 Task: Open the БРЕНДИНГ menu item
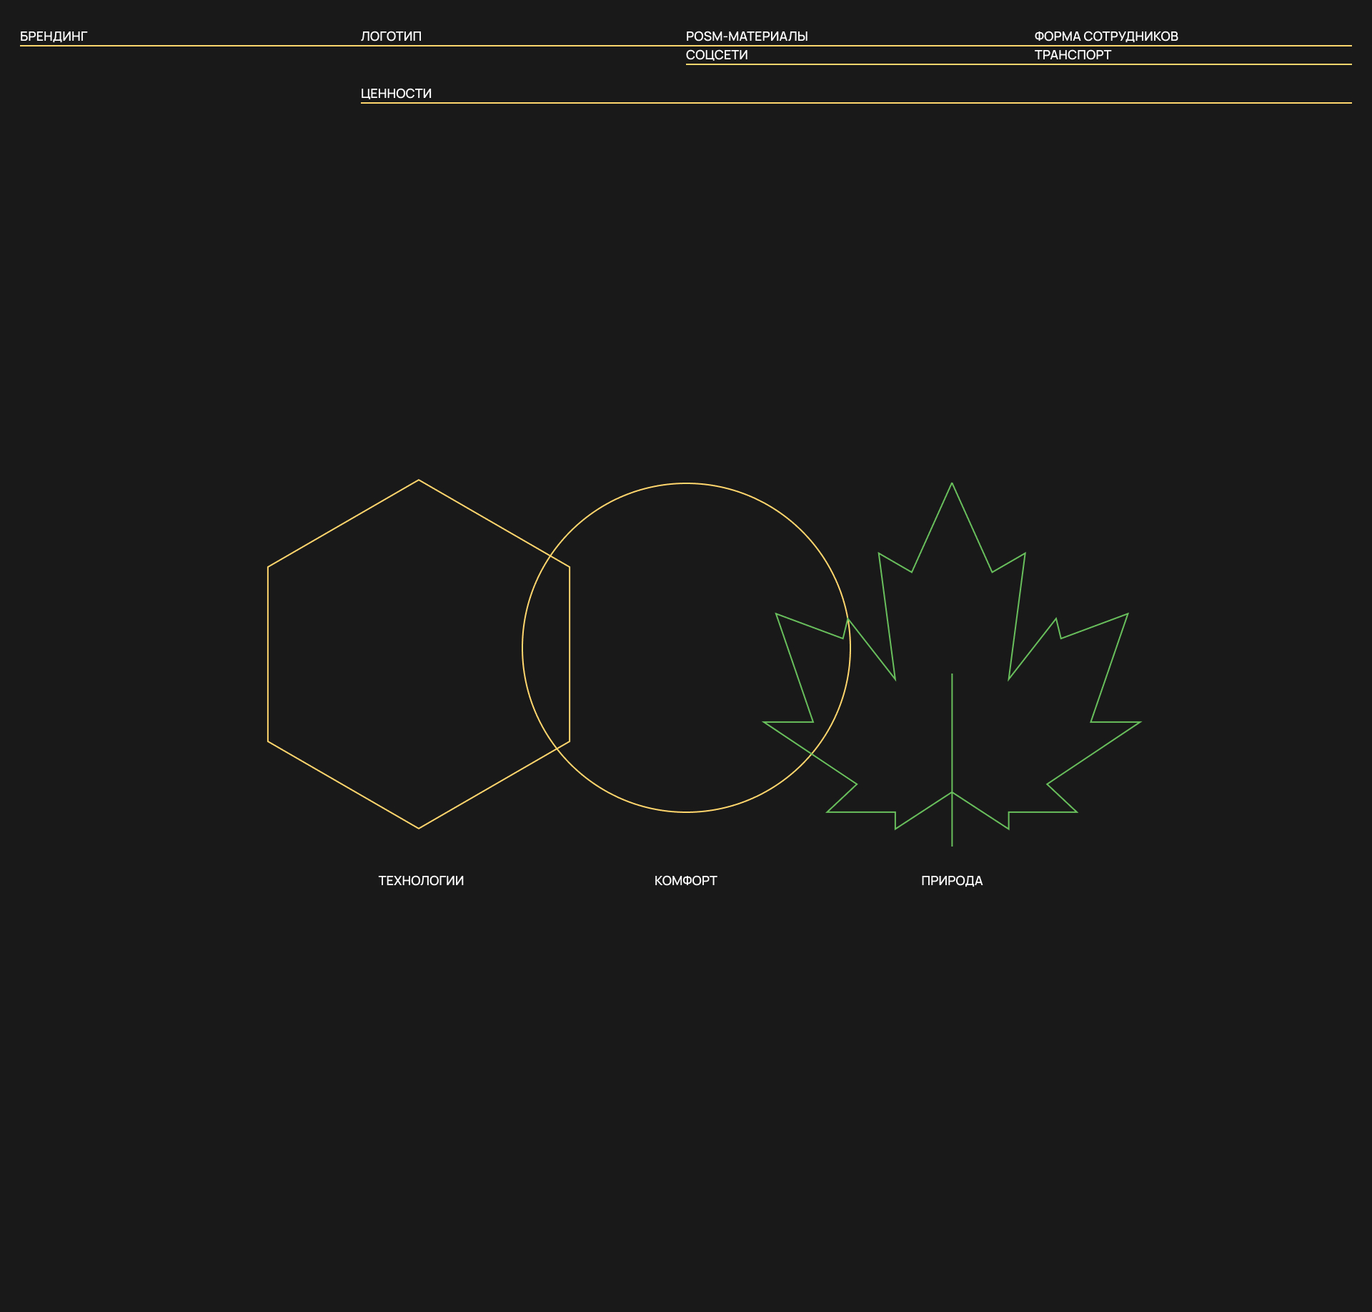click(54, 36)
